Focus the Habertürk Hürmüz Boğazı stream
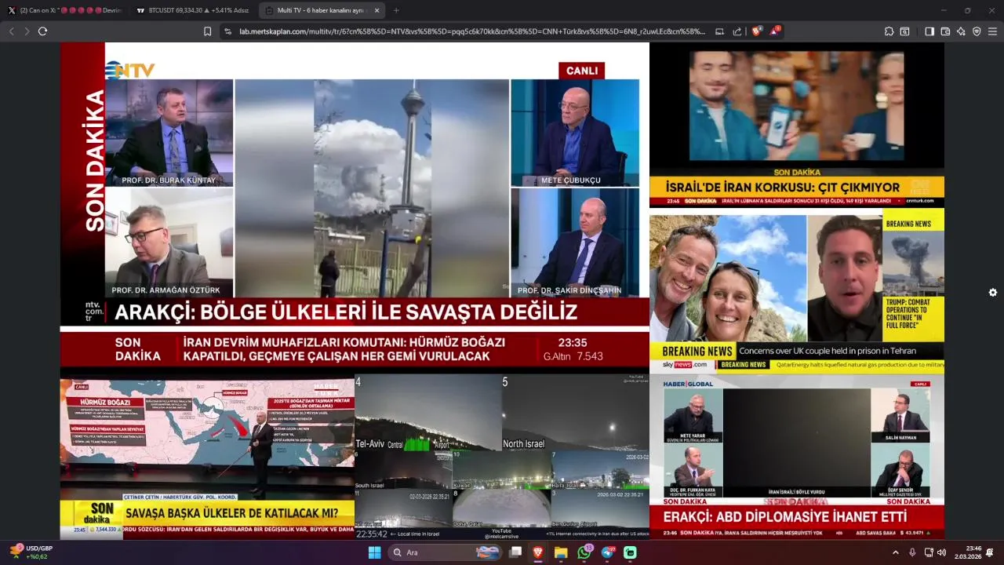 [207, 457]
